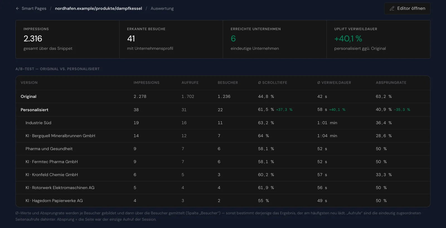Click the Ø Scrolltiefe column header

(273, 83)
